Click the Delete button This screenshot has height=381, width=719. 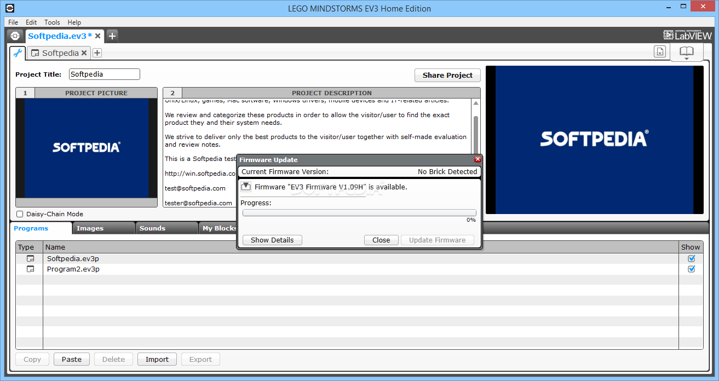point(113,359)
